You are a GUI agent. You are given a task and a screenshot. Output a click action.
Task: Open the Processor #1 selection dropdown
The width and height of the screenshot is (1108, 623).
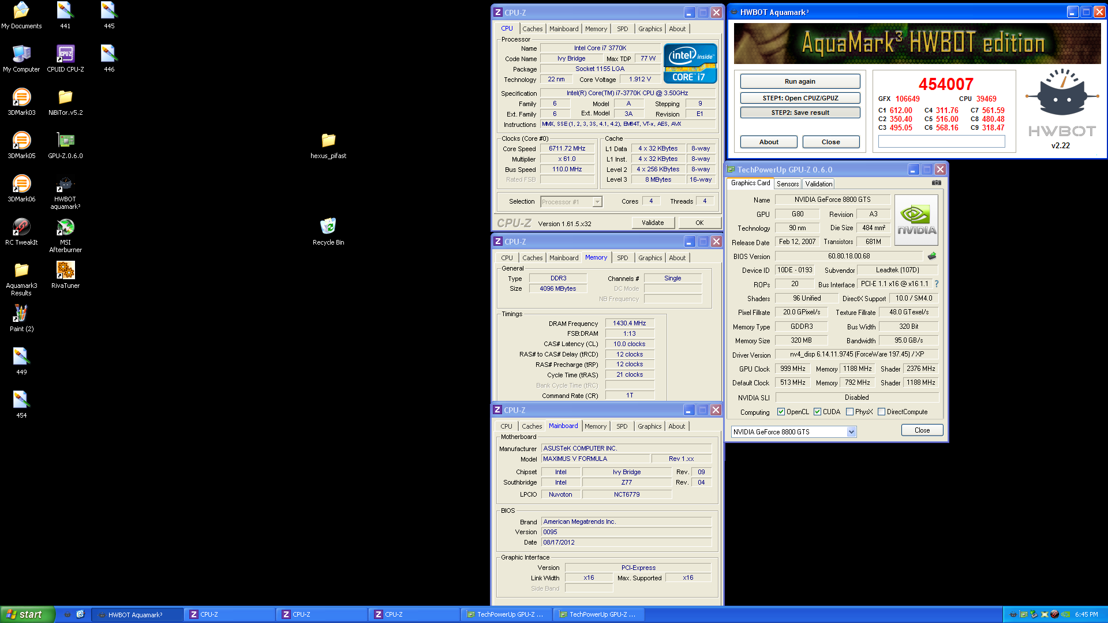(597, 202)
